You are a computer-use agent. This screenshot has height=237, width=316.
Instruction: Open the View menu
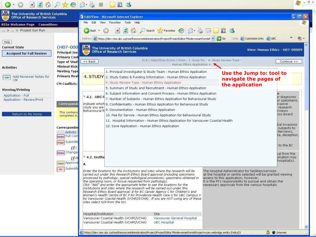103,23
